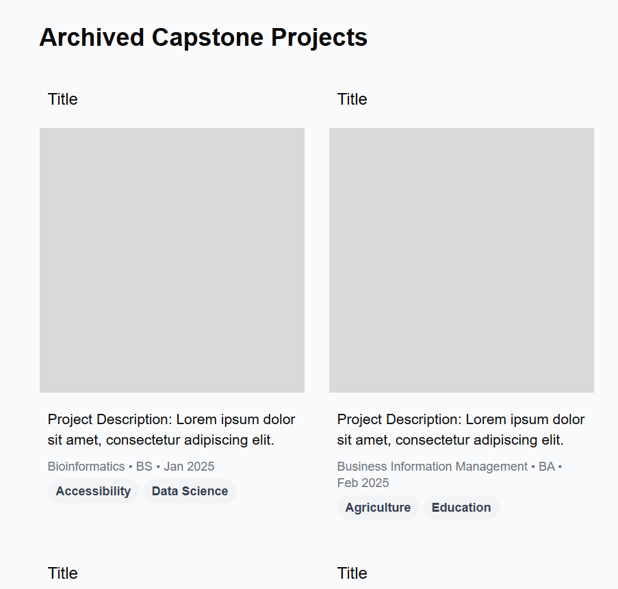Click the Bioinformatics program label
The height and width of the screenshot is (589, 618).
click(86, 467)
